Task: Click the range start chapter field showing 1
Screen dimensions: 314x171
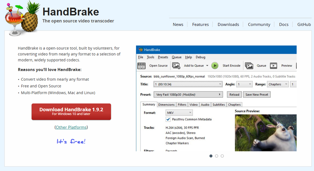Action: click(x=293, y=84)
